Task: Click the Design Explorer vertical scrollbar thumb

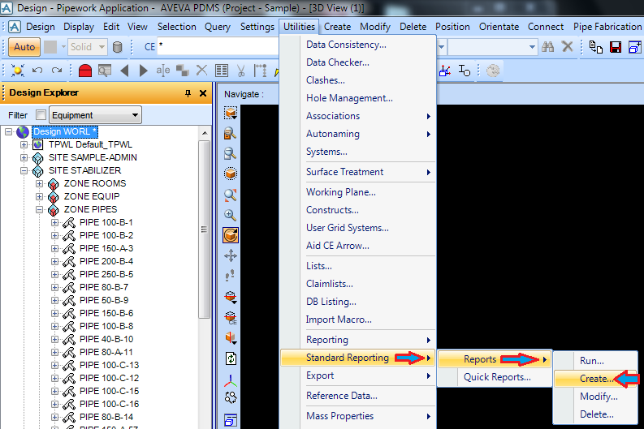Action: pos(204,230)
